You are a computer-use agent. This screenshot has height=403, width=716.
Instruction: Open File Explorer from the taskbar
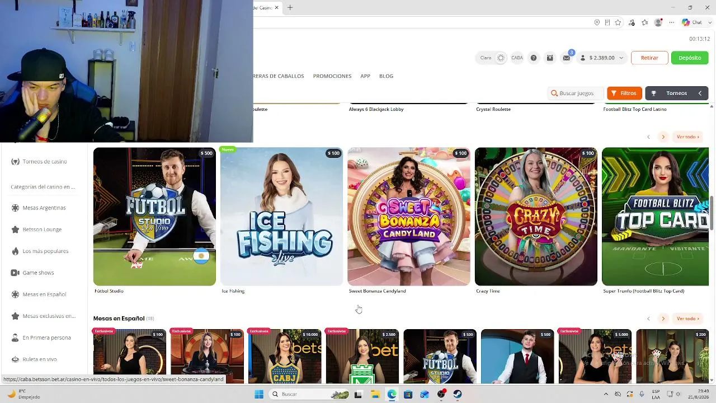click(375, 394)
